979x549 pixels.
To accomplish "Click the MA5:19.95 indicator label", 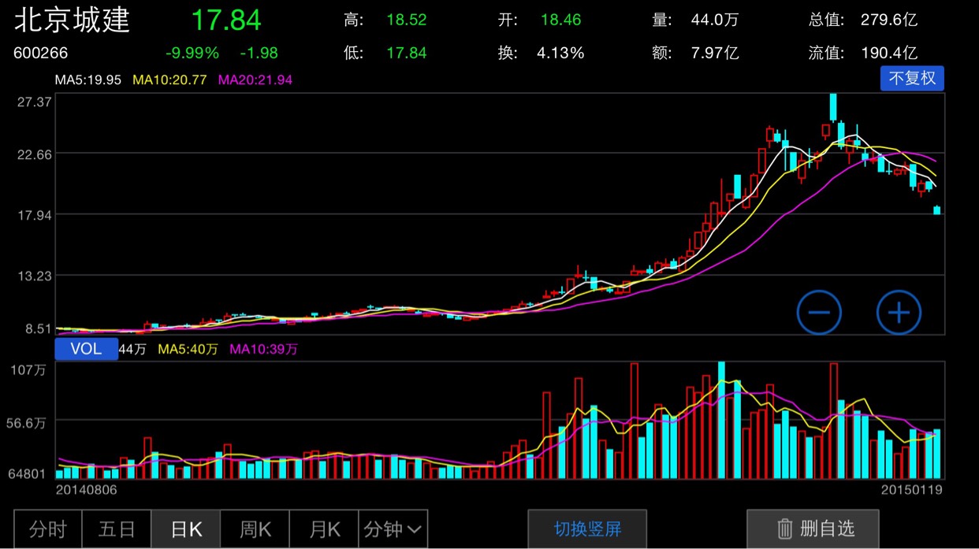I will click(88, 80).
